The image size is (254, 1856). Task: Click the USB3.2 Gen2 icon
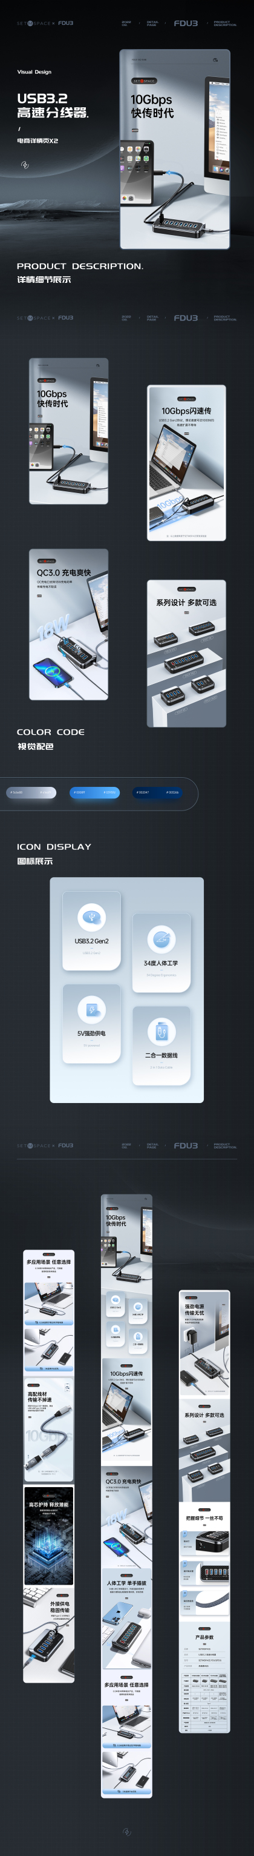tap(91, 917)
